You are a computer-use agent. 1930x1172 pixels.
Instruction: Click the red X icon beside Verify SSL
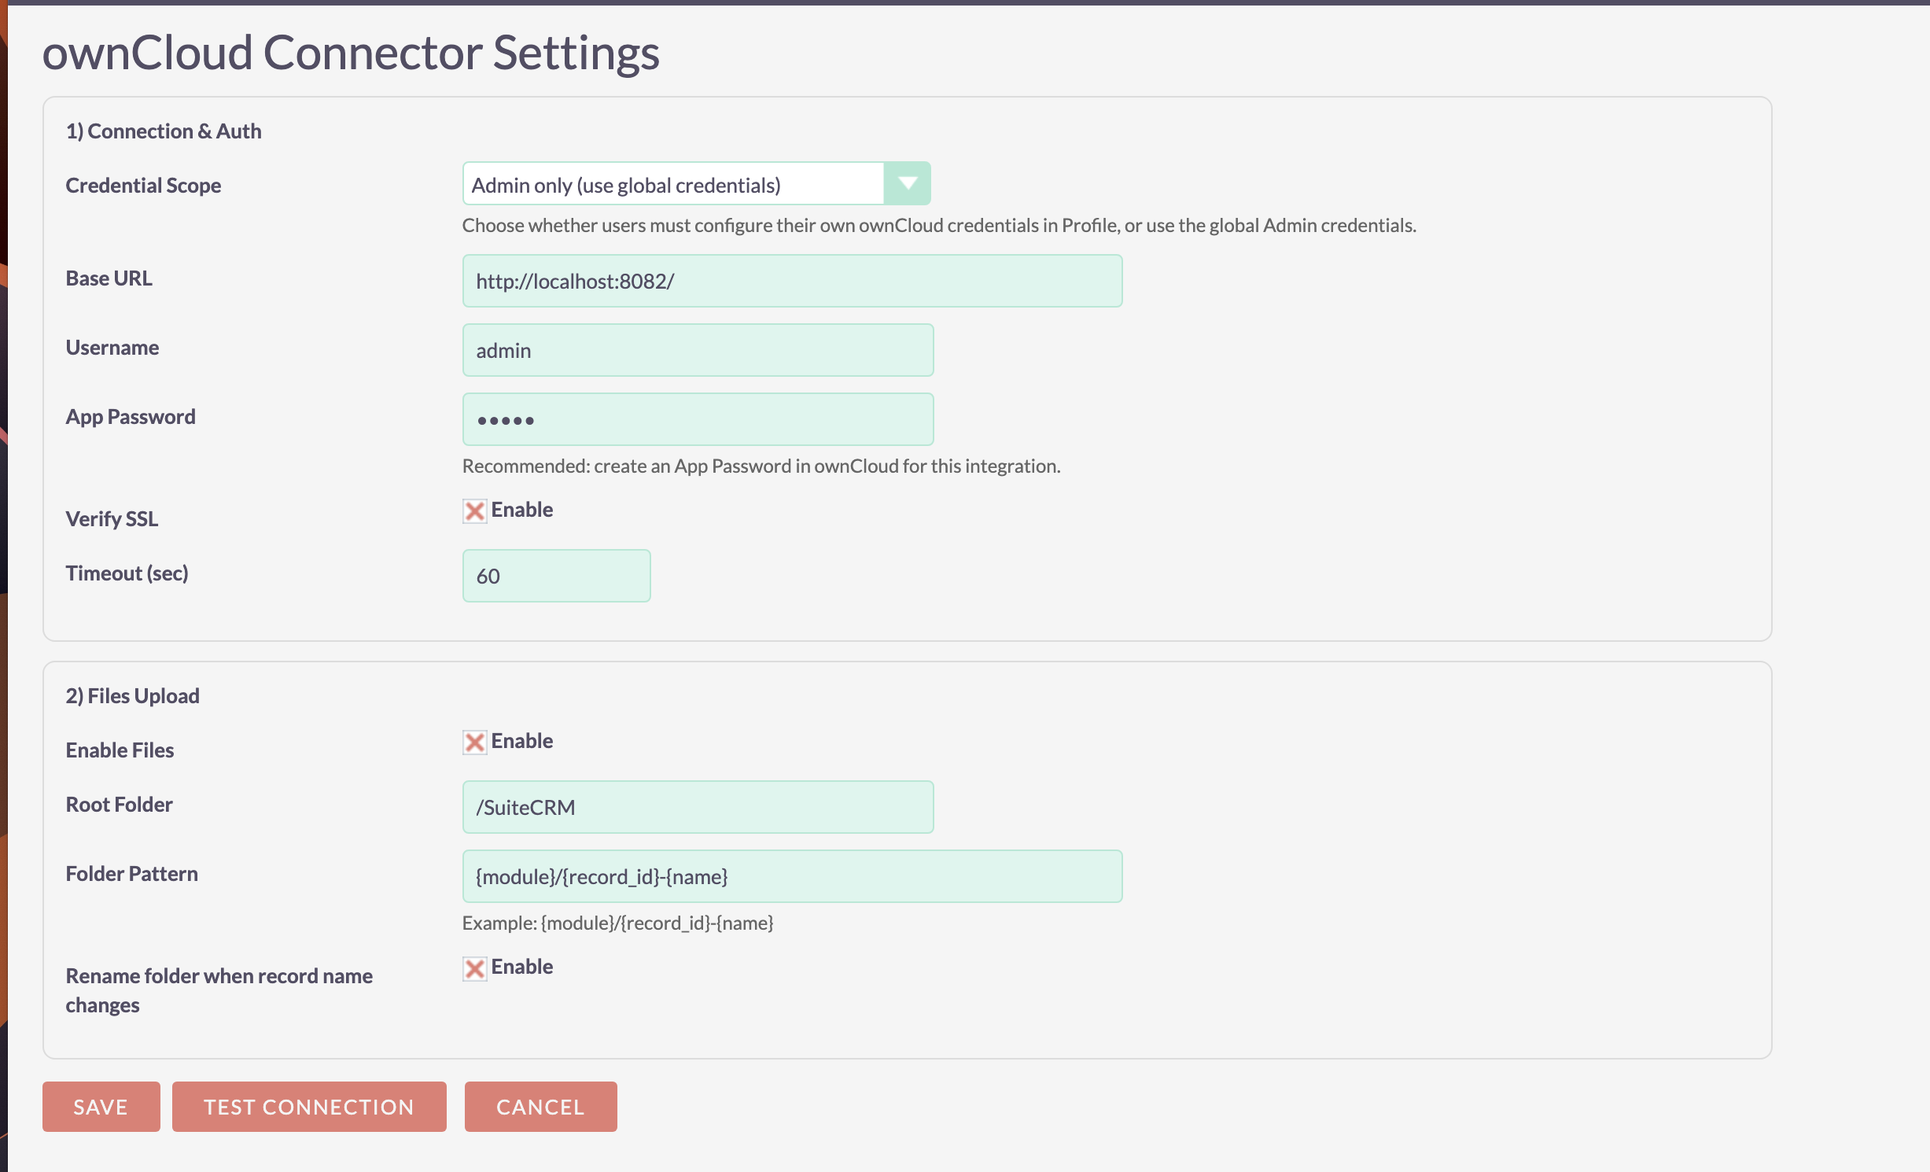click(x=474, y=510)
